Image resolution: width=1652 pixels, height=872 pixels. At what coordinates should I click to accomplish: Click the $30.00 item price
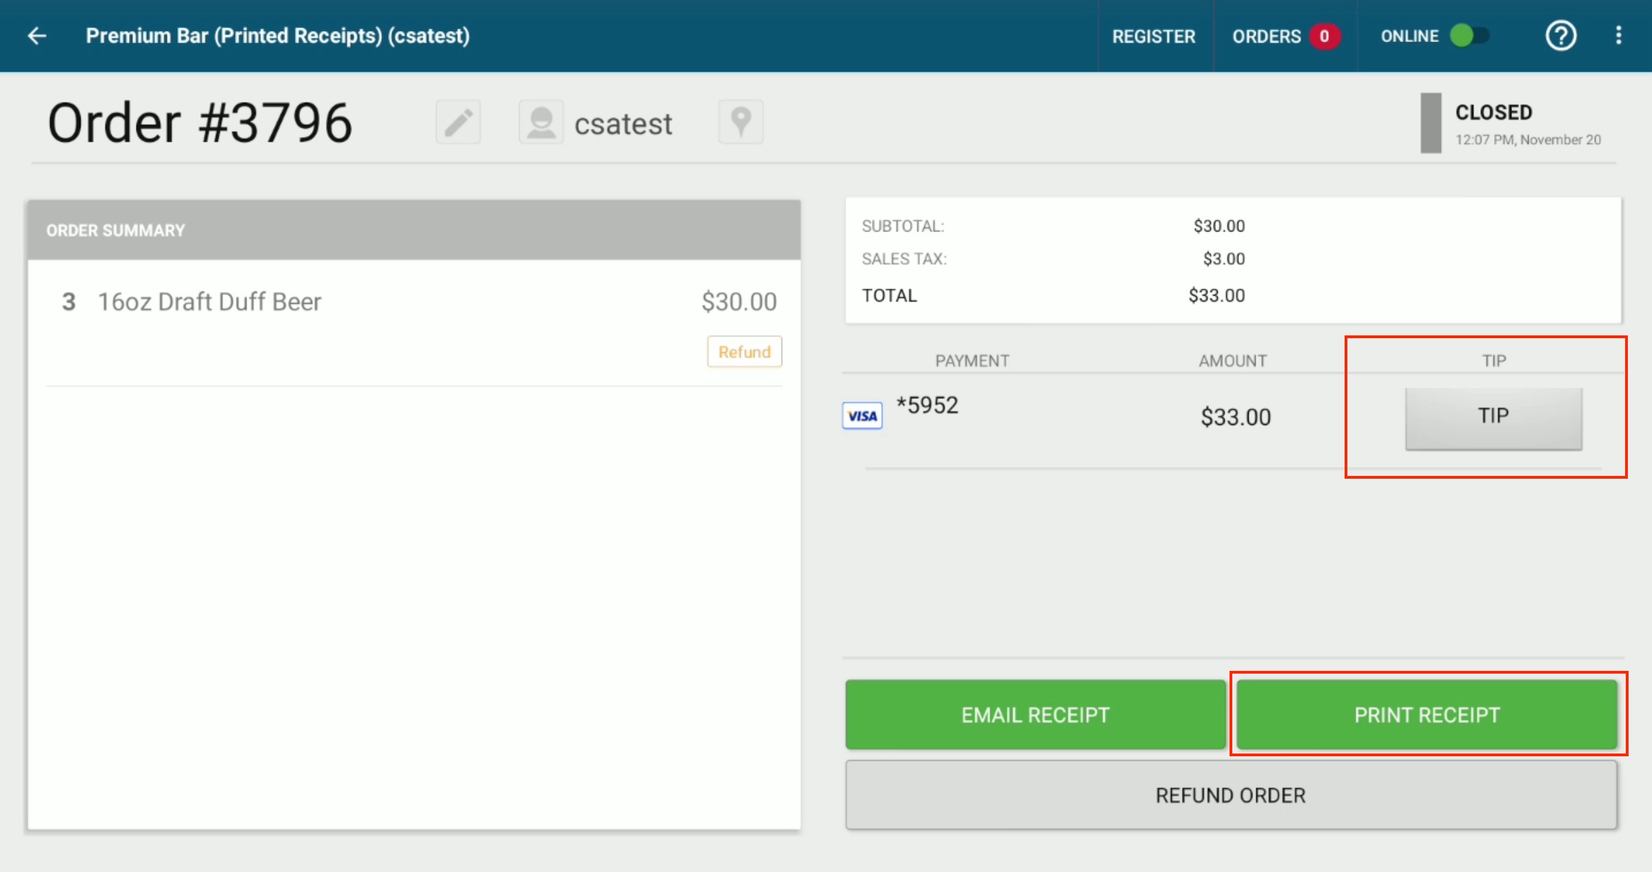739,302
